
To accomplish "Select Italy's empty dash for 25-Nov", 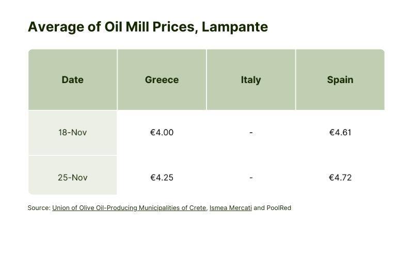I will [251, 178].
